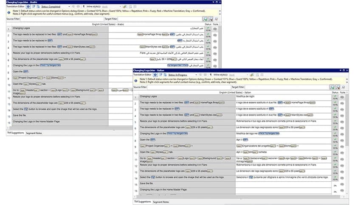The height and width of the screenshot is (205, 355).
Task: Click the clear filter icon in Arabic window
Action: pyautogui.click(x=216, y=19)
